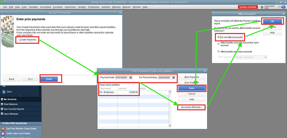Screen dimensions: 287x138
Task: Open the File menu
Action: point(5,7)
